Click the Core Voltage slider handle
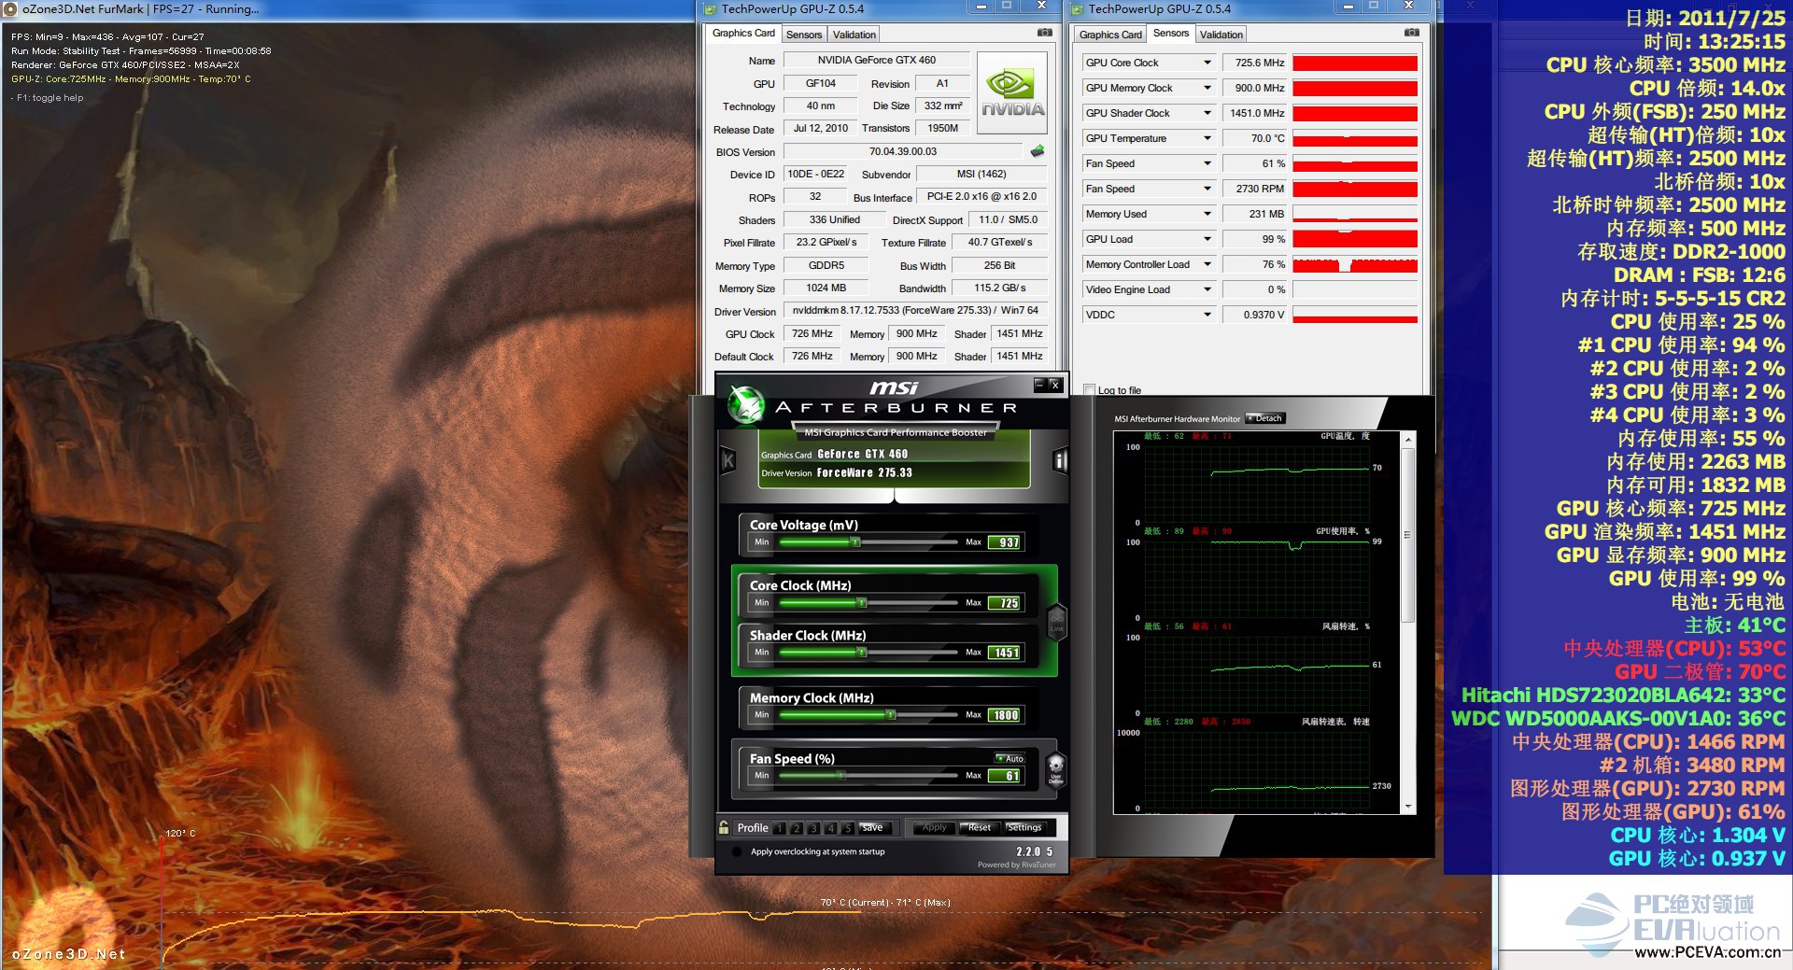1793x970 pixels. point(854,541)
